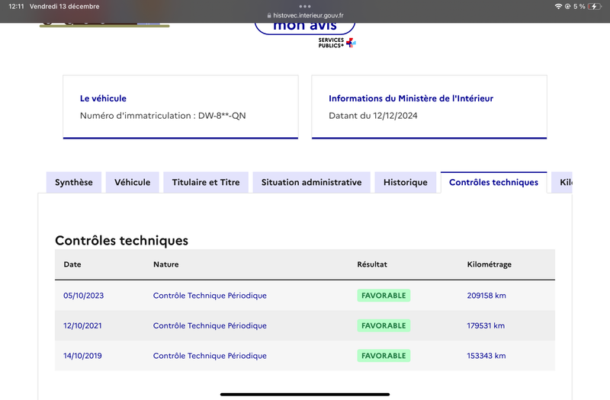Tap the Wi-Fi status icon

point(558,6)
